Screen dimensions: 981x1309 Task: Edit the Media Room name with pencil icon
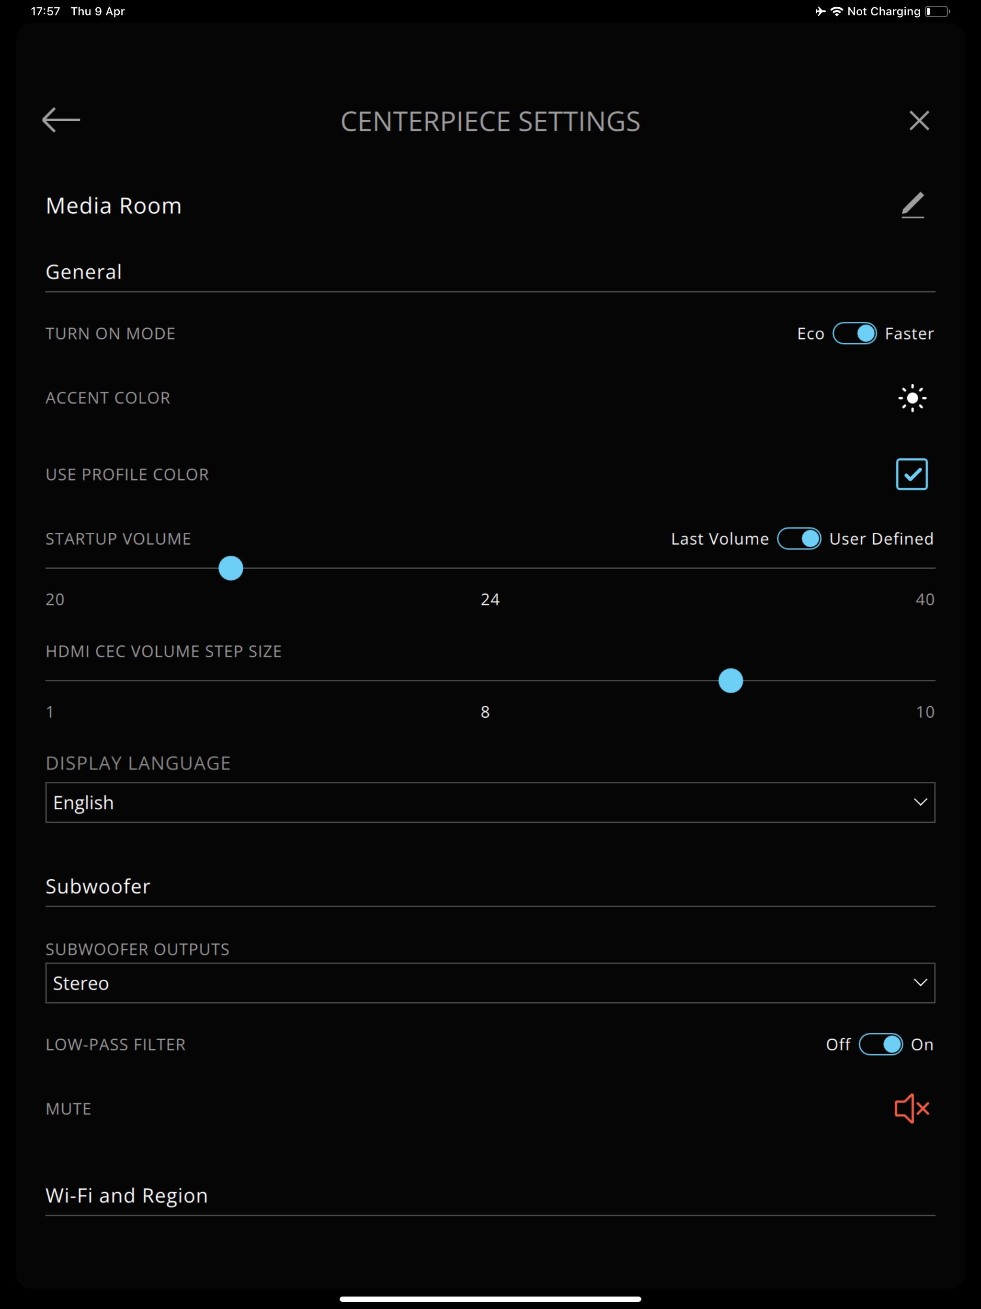tap(913, 206)
